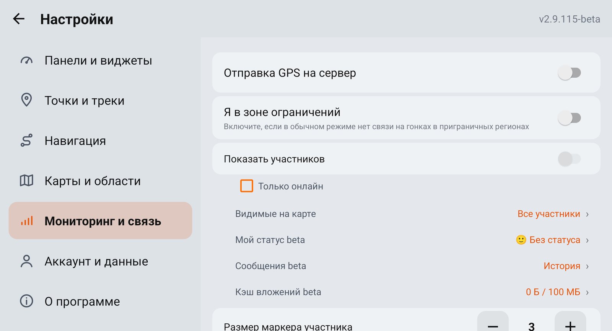
Task: Check the Только онлайн checkbox
Action: (247, 186)
